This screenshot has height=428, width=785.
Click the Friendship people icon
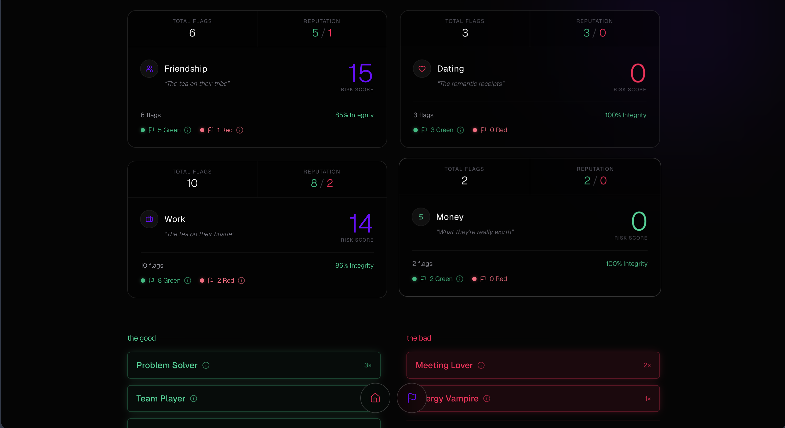[x=149, y=68]
